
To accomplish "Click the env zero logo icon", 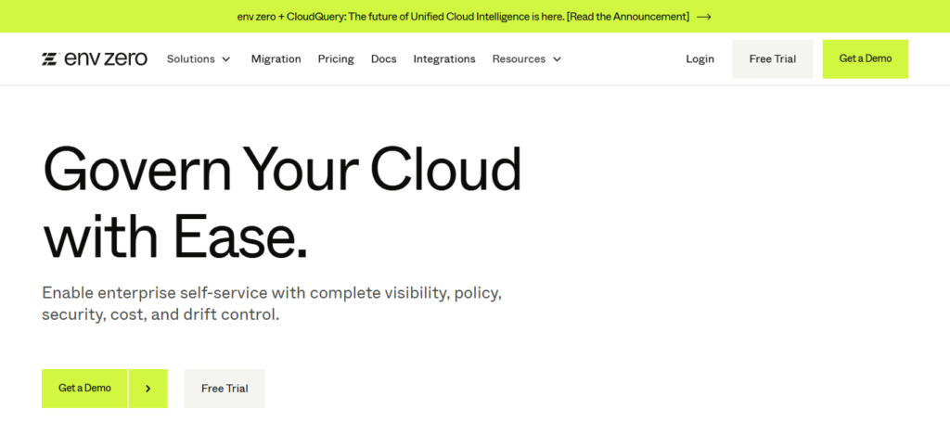I will click(50, 59).
